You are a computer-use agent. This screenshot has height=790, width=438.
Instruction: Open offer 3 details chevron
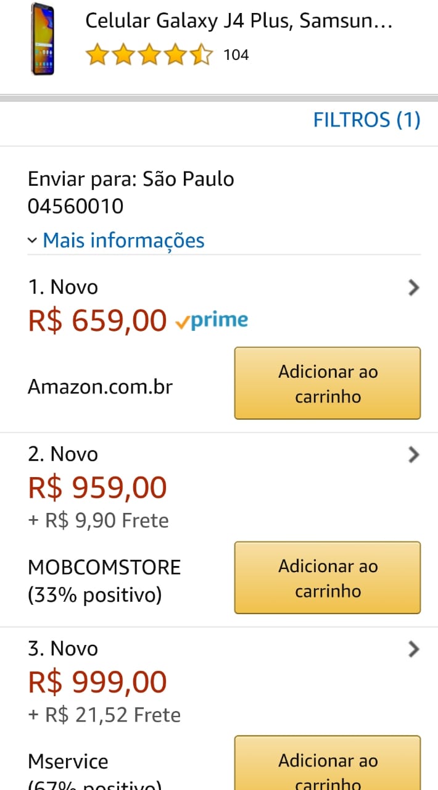click(414, 649)
